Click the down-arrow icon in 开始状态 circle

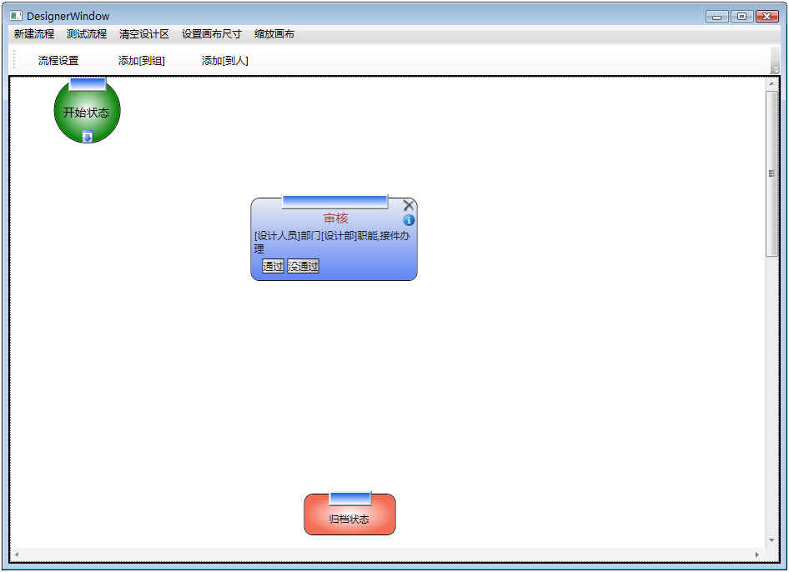[x=87, y=137]
